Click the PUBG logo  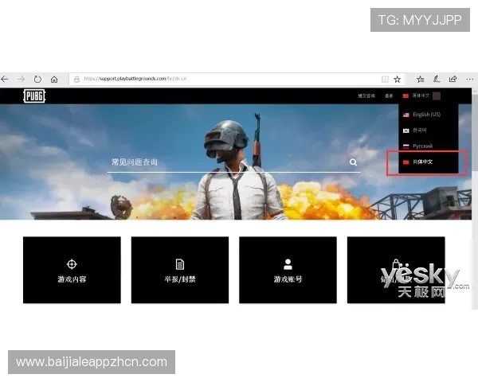click(34, 96)
